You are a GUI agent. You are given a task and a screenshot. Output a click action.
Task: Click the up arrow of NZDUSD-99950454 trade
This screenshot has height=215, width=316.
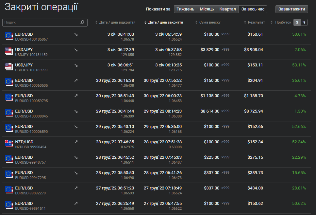[76, 142]
